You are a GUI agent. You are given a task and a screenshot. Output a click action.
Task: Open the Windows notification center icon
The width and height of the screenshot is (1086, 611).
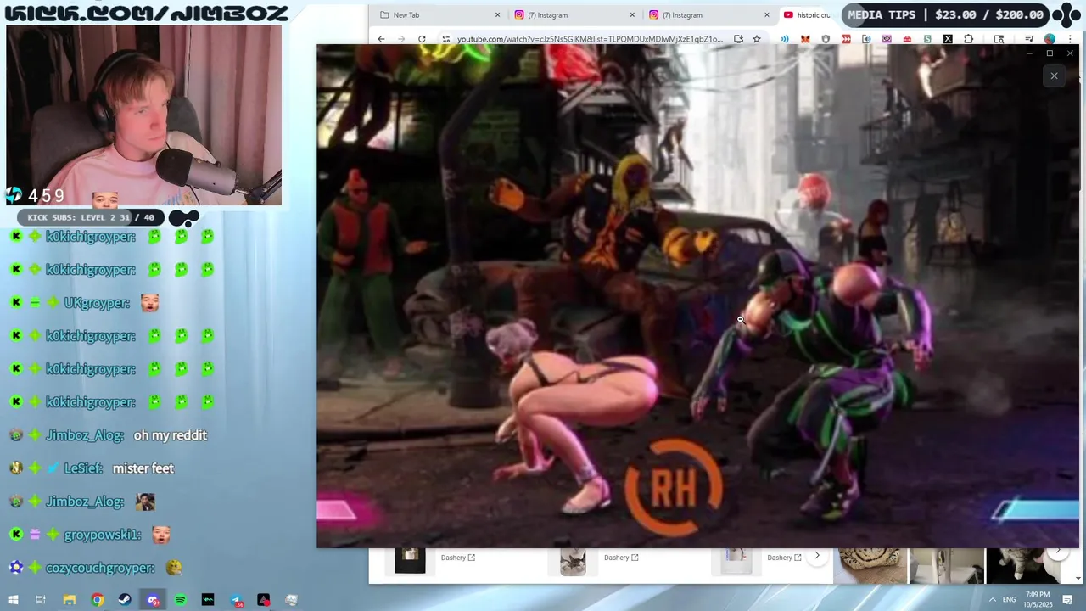click(1069, 600)
